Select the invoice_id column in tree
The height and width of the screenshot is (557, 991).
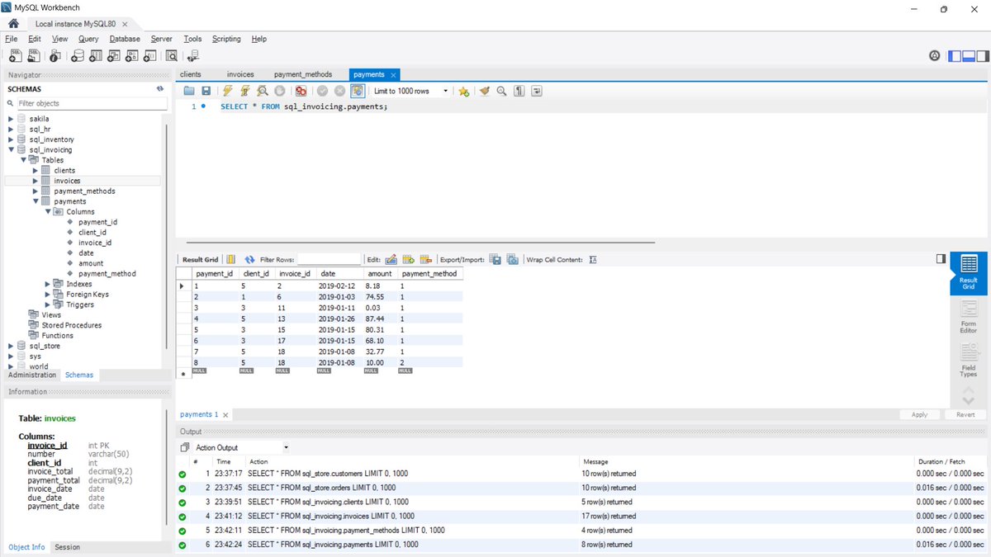(x=95, y=243)
